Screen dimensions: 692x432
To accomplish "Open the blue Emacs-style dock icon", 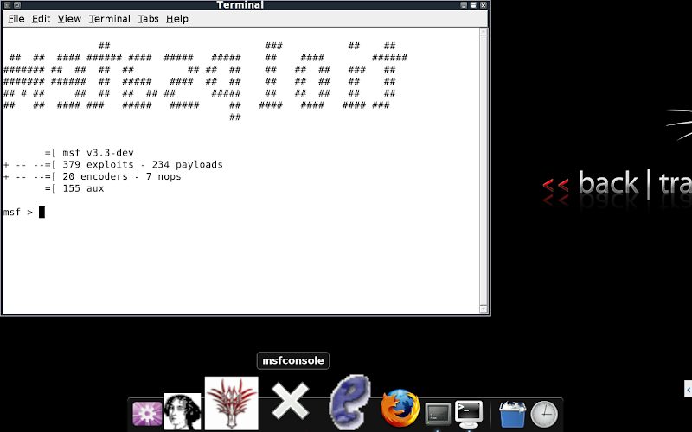I will tap(350, 402).
